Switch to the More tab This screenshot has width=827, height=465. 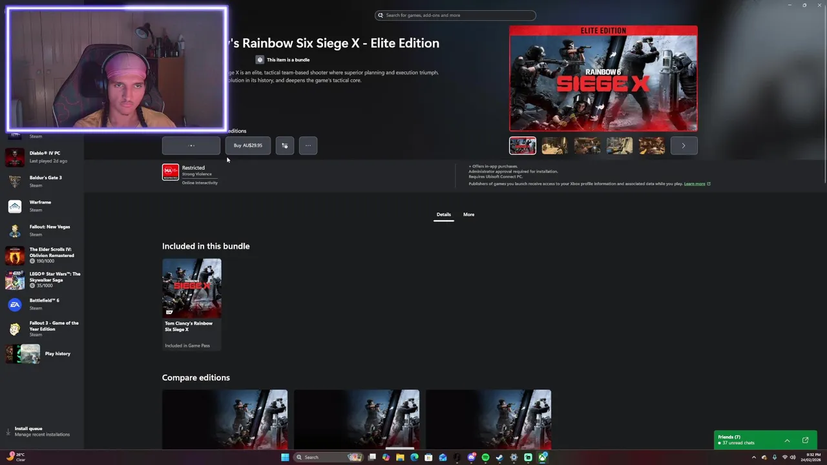click(x=468, y=214)
